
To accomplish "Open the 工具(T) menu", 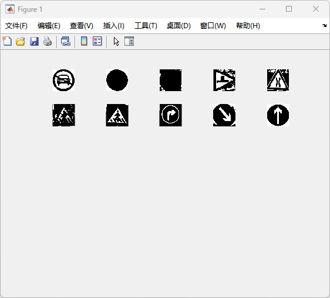I will coord(146,26).
